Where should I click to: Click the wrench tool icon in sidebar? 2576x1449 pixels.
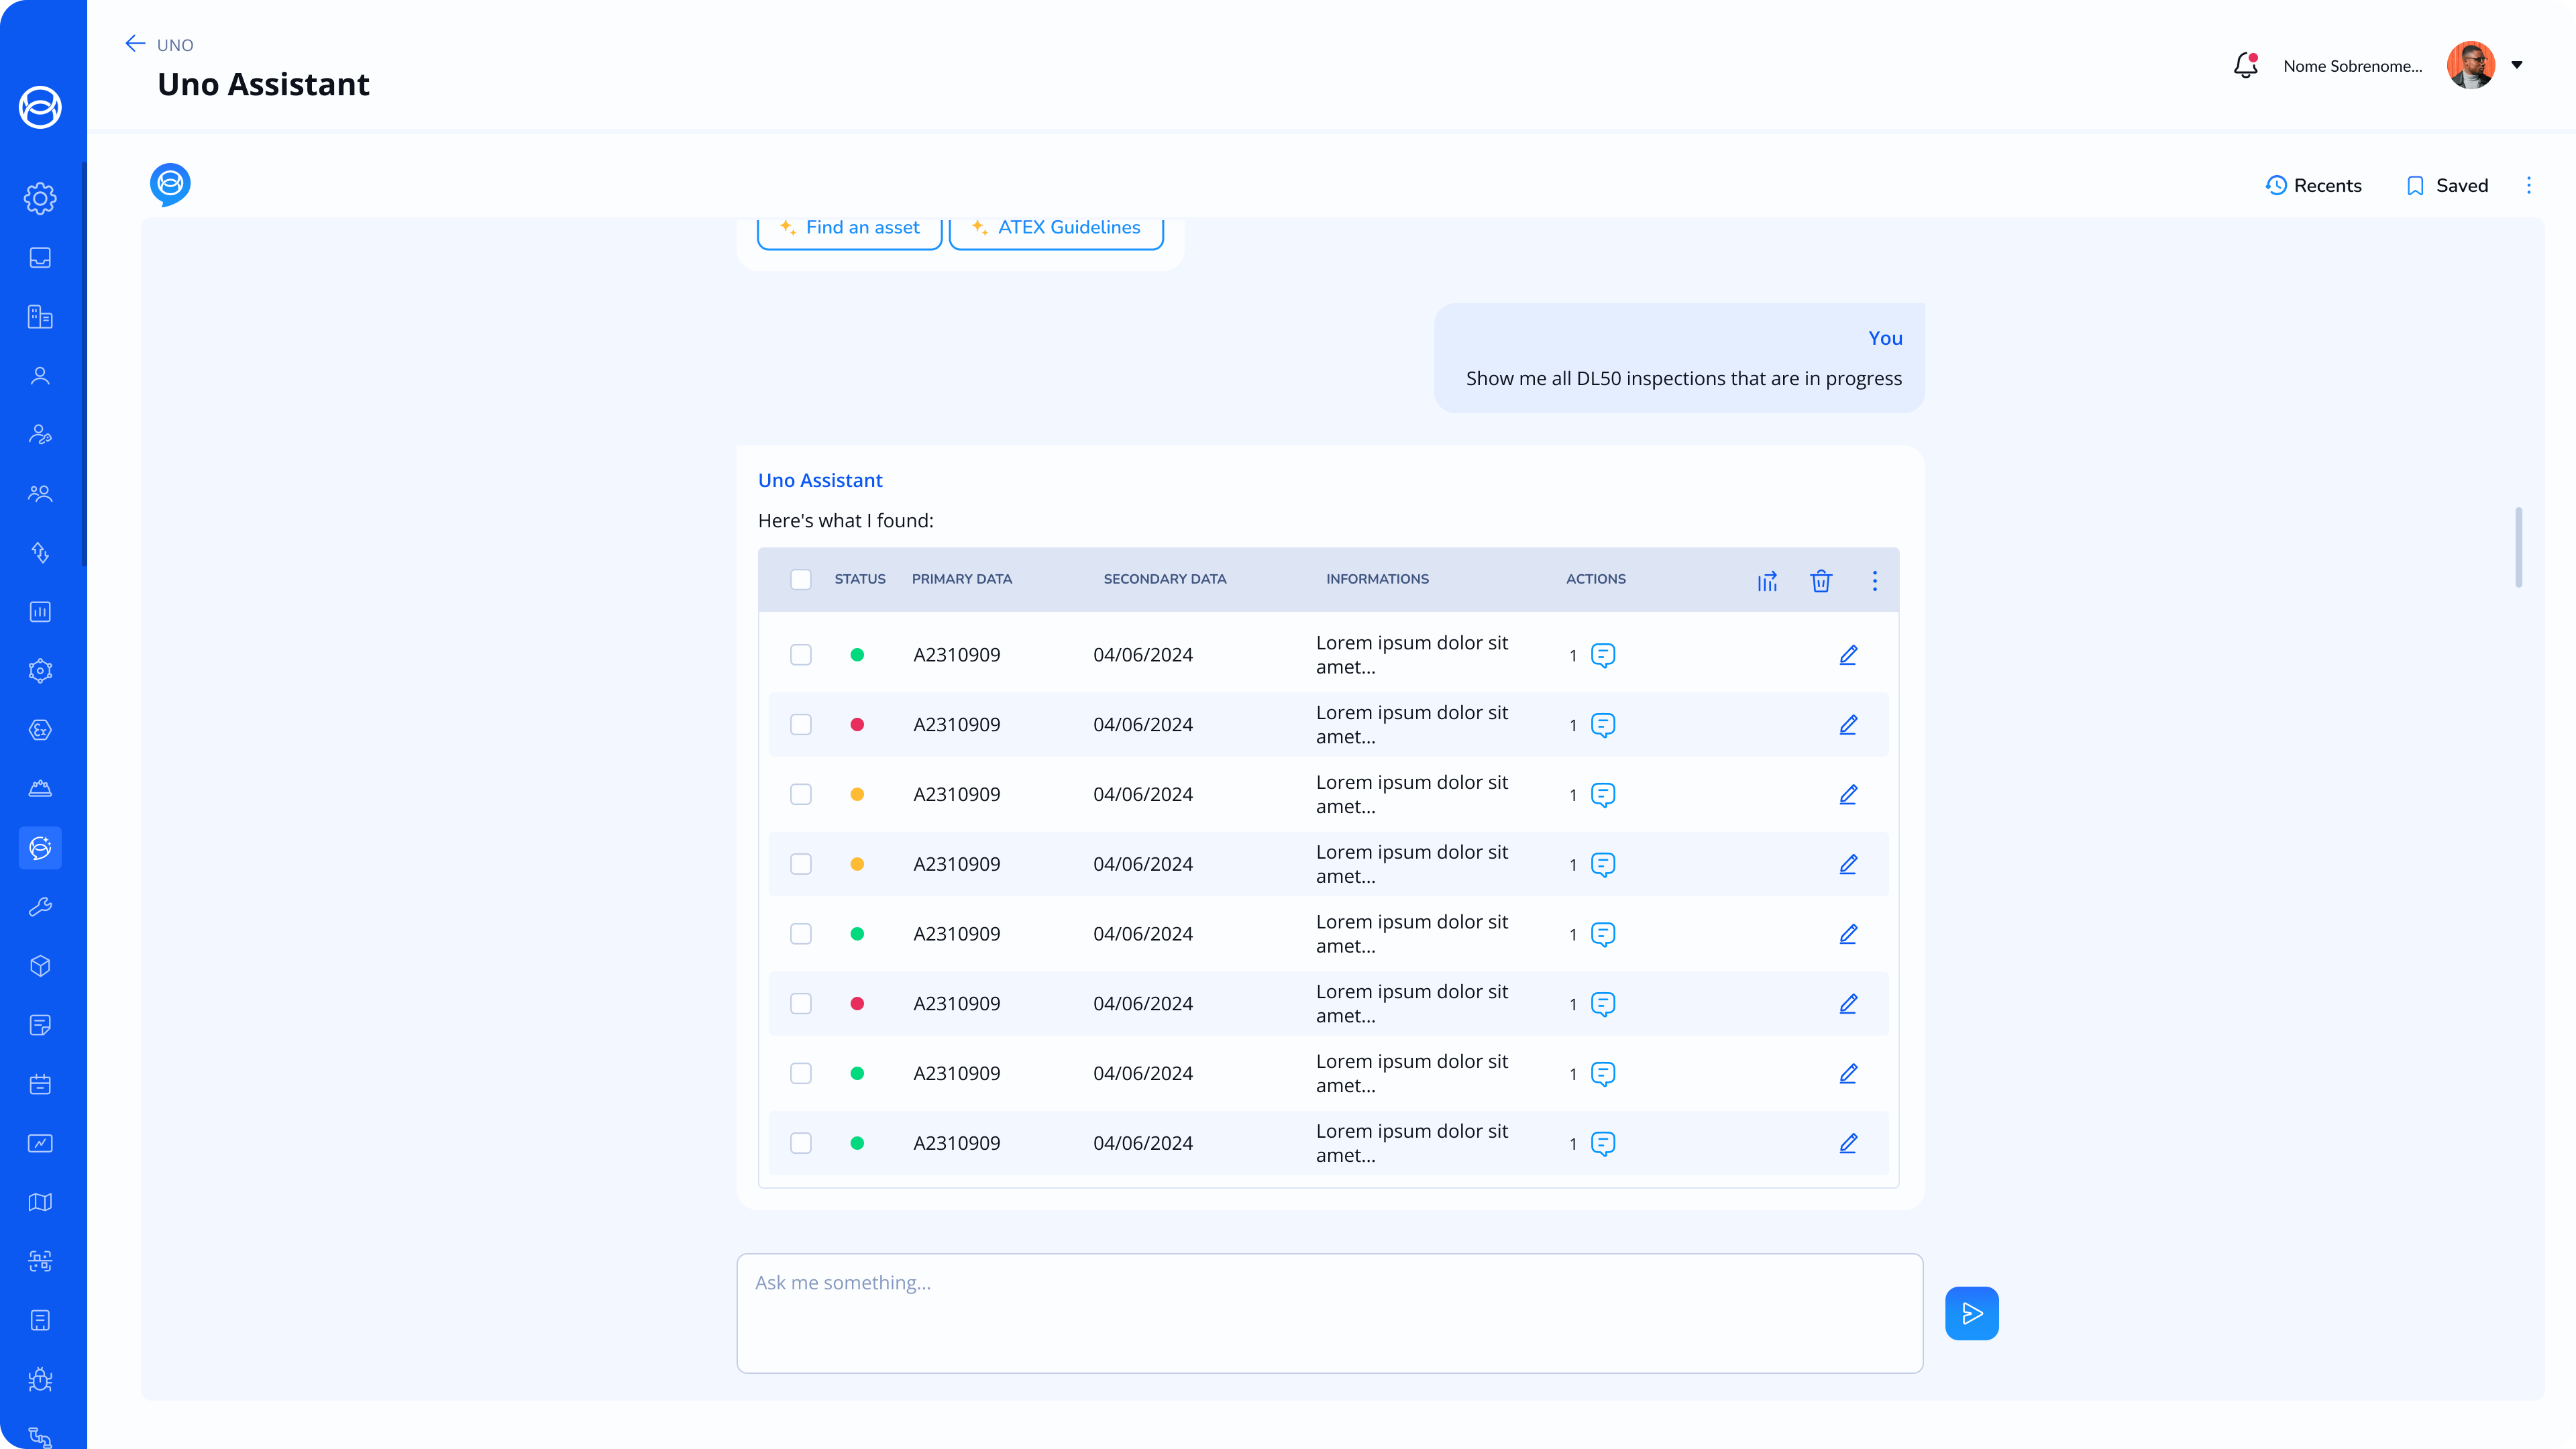pos(40,907)
